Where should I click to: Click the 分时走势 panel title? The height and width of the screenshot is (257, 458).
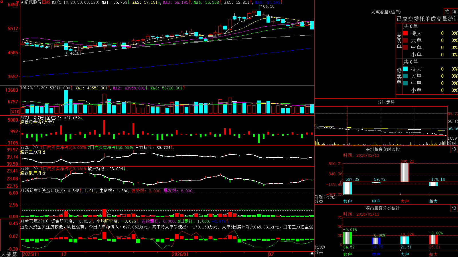point(386,102)
